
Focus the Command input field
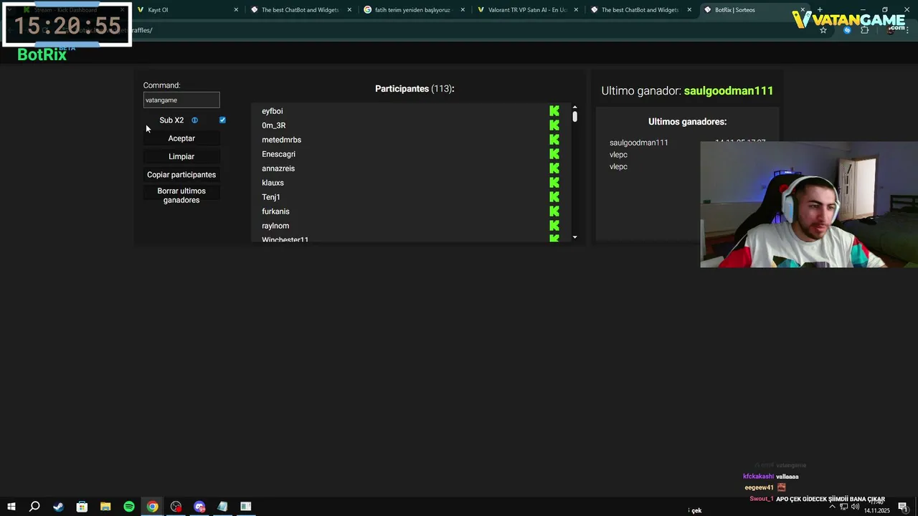point(181,100)
